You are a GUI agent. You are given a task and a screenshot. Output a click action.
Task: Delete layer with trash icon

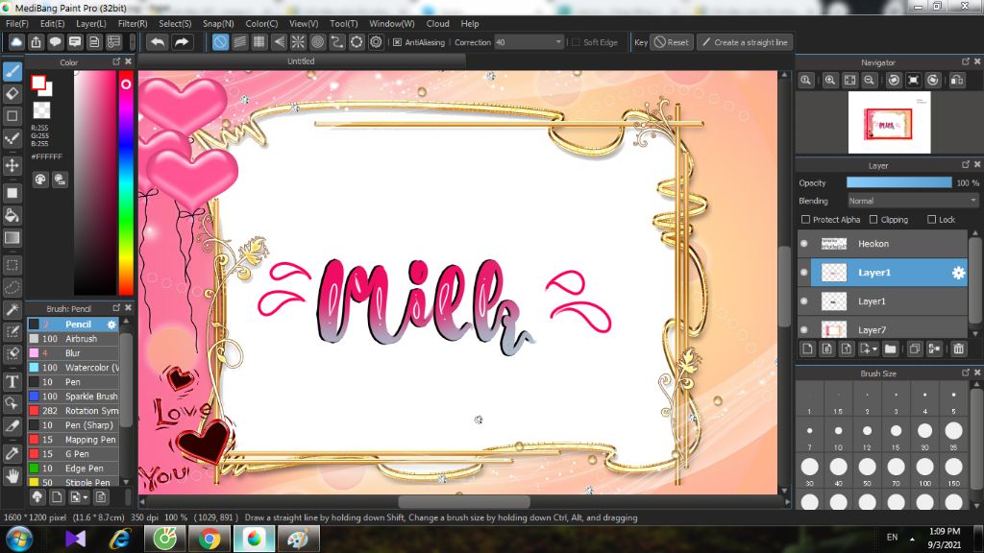click(x=958, y=349)
